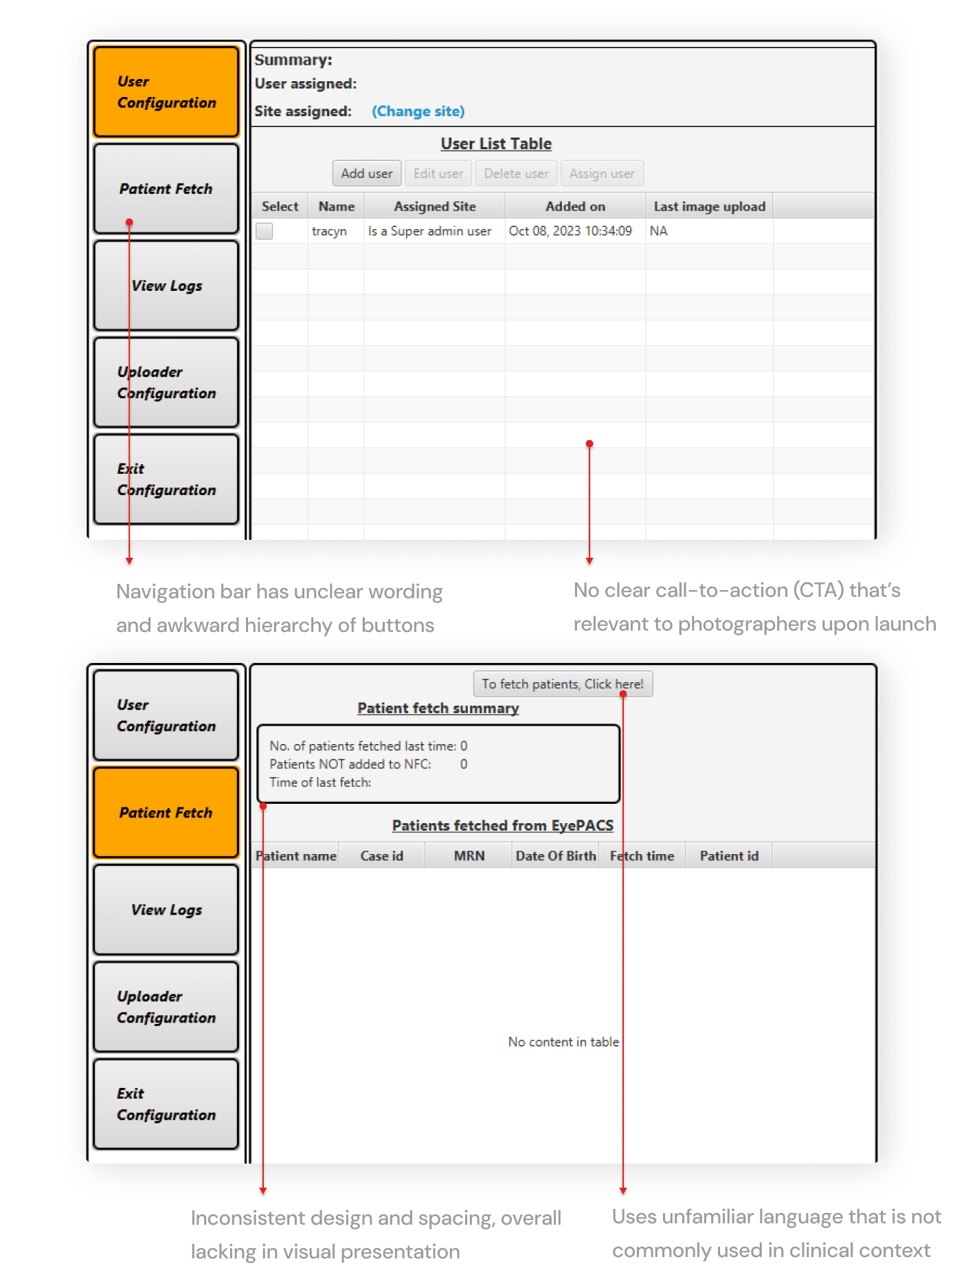Click 'Patients NOT added to NFC' text

pos(350,764)
